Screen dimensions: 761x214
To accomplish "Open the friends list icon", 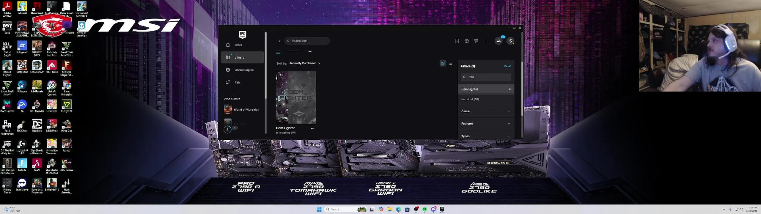I will point(499,41).
